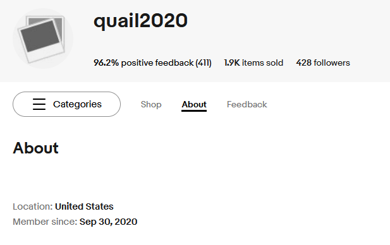Screen dimensions: 390x245
Task: Click the (411) feedback count
Action: pos(204,63)
